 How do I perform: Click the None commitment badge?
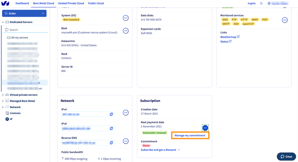(x=146, y=146)
